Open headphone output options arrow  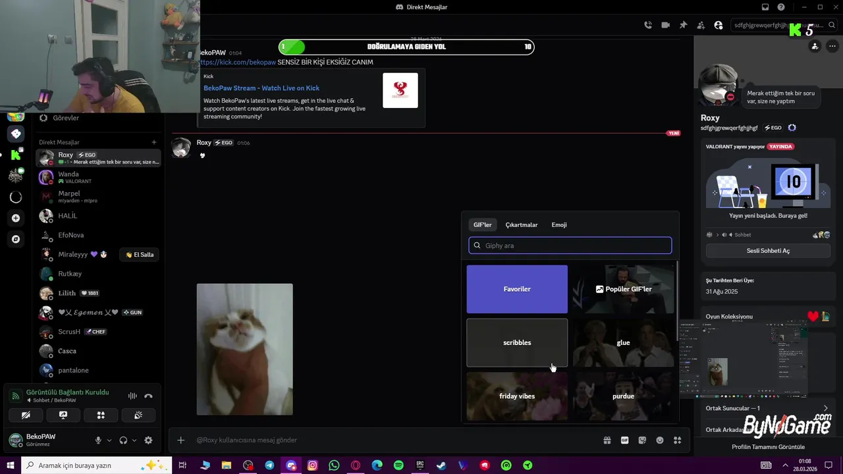point(134,440)
